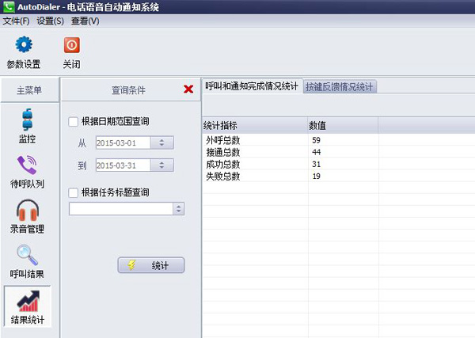Open 参数设置 gear icon in toolbar
Viewport: 475px width, 338px height.
point(24,45)
